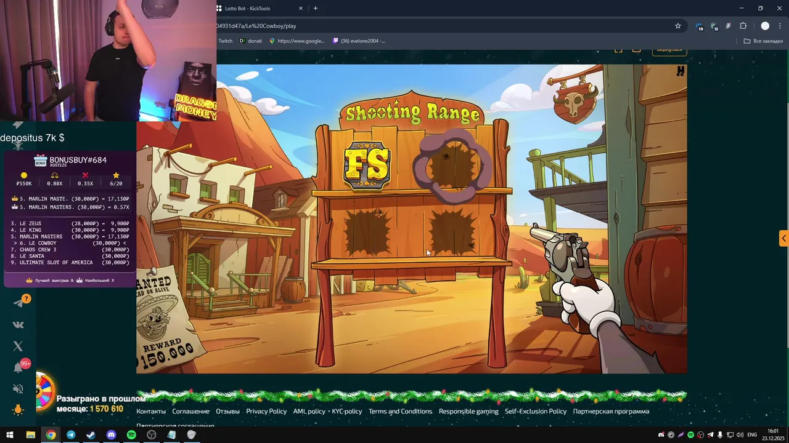Viewport: 789px width, 443px height.
Task: Open the Telegram icon in site sidebar
Action: click(18, 303)
